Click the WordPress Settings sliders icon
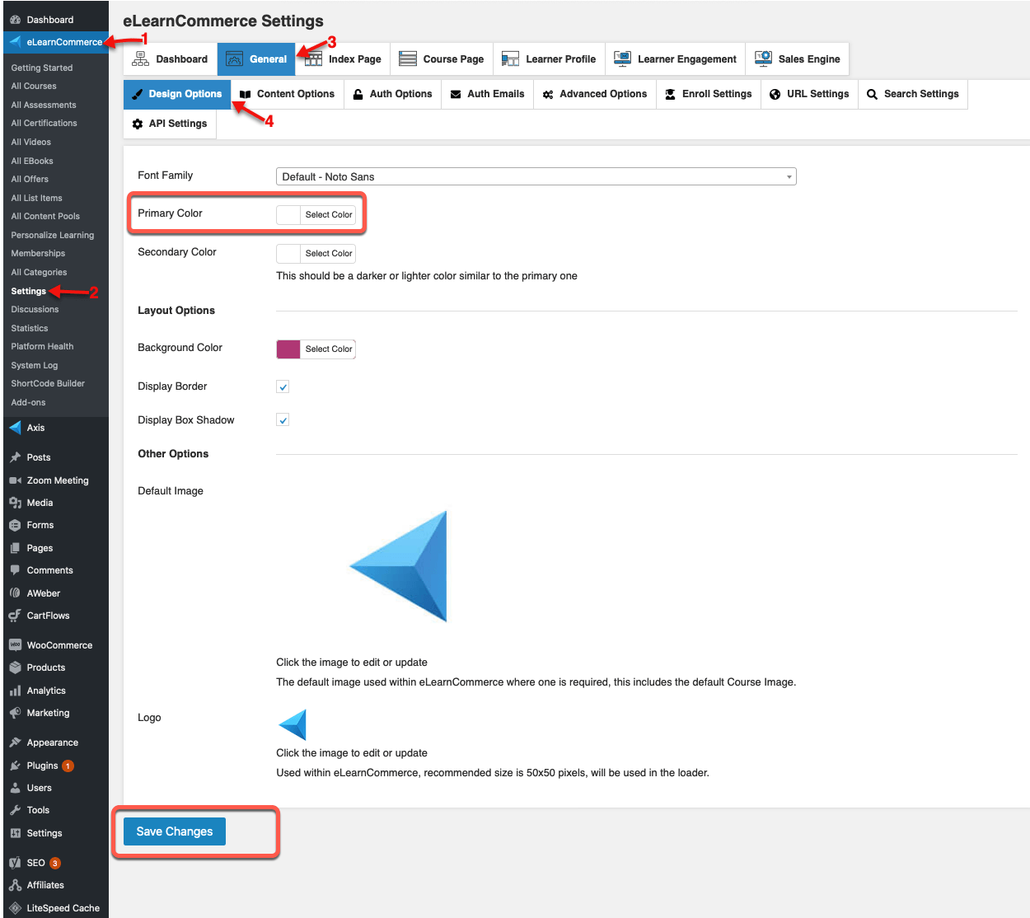The image size is (1030, 918). pos(15,833)
